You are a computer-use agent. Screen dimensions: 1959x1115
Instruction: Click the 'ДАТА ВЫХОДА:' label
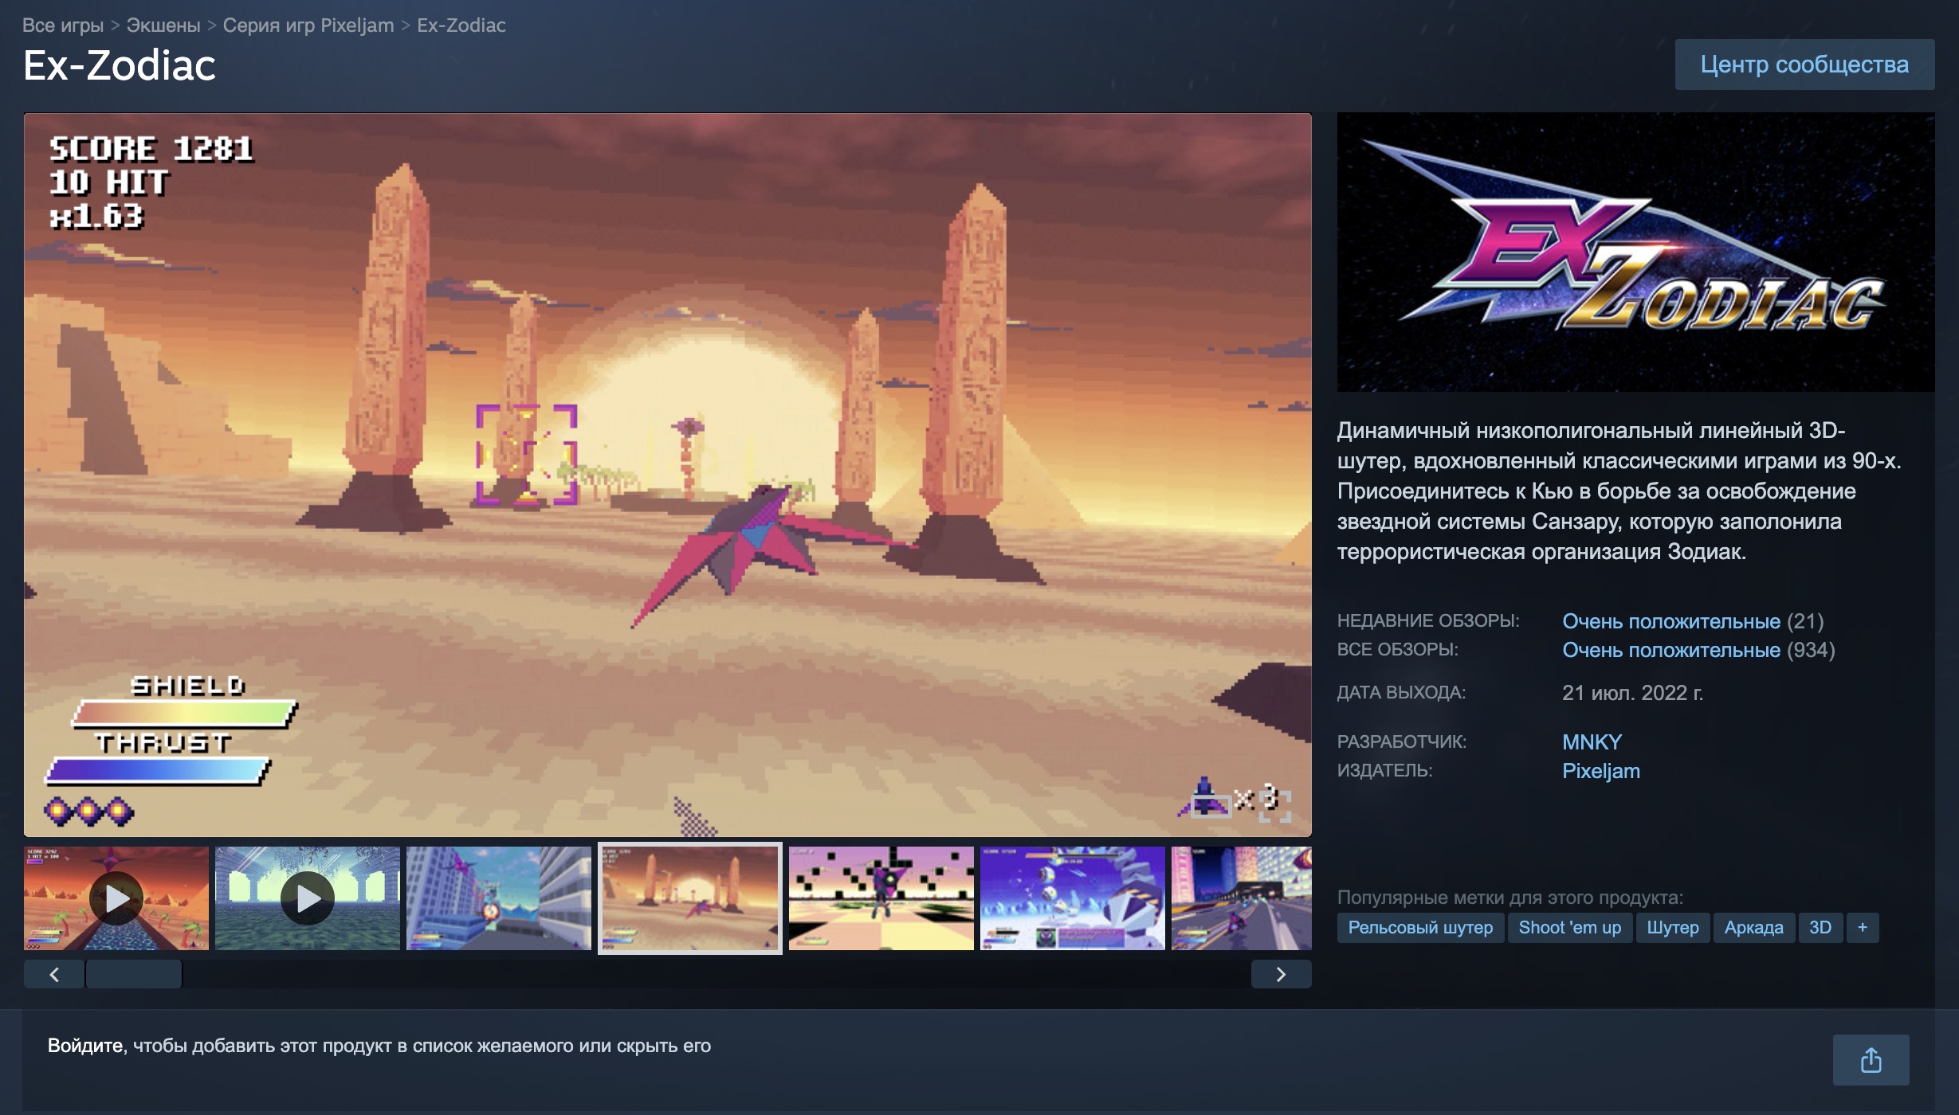[x=1401, y=693]
